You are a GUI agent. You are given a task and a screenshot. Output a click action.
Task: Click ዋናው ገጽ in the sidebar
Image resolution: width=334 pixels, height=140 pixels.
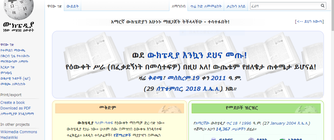coord(7,45)
